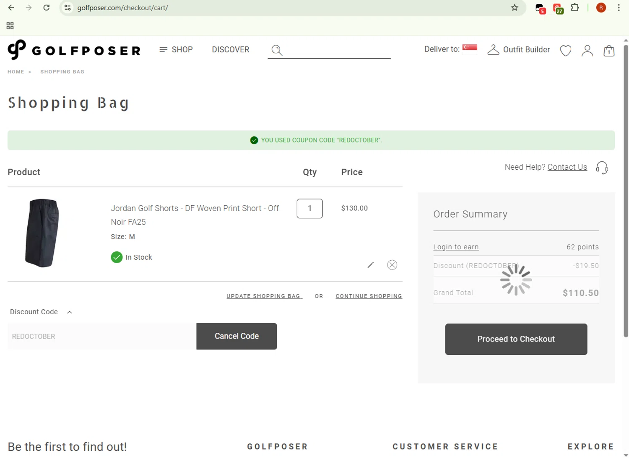The image size is (629, 458).
Task: Open the wishlist heart icon
Action: [566, 51]
